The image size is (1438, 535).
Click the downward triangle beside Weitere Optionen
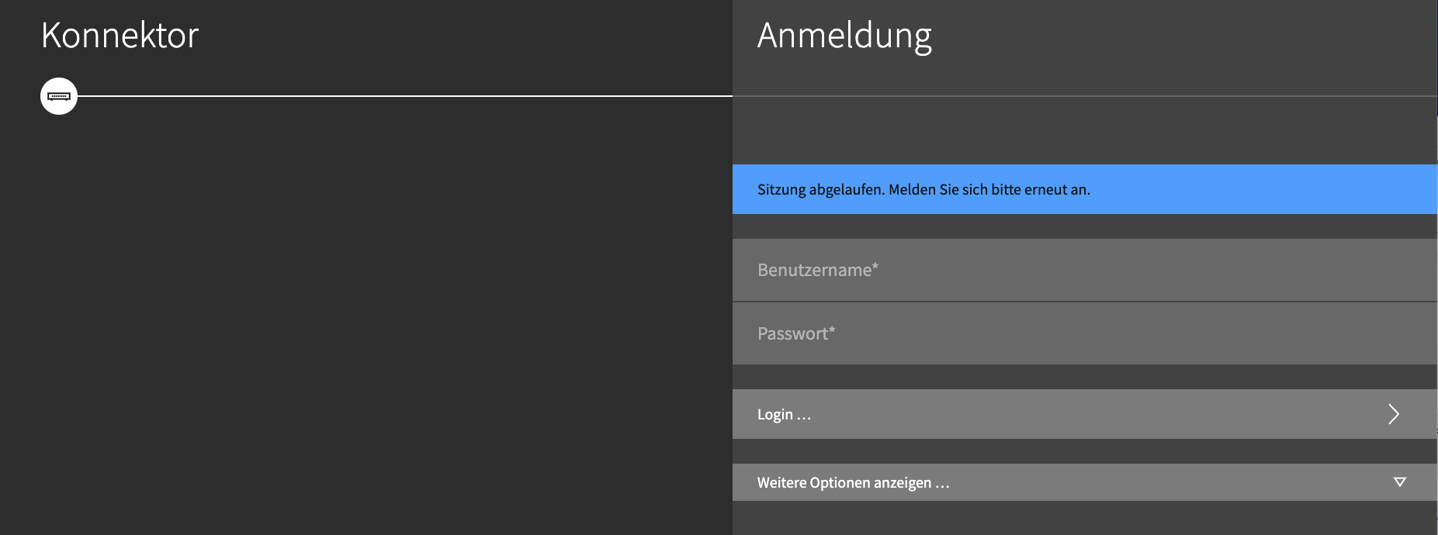point(1400,482)
